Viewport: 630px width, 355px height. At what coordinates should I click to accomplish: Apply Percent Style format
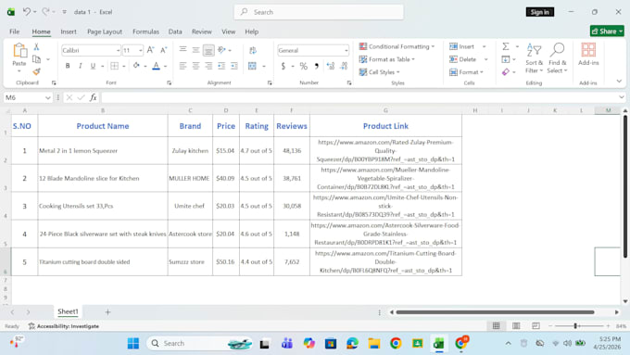[x=303, y=66]
